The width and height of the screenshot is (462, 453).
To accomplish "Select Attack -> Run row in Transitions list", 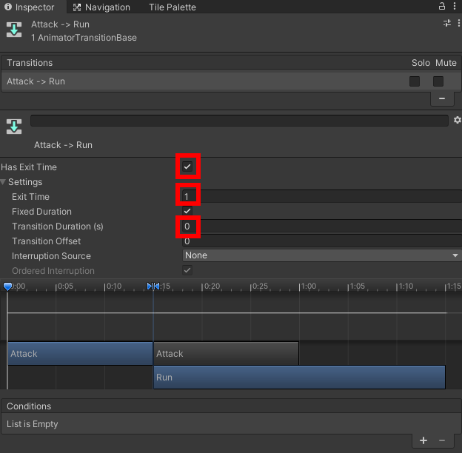I will pyautogui.click(x=231, y=81).
